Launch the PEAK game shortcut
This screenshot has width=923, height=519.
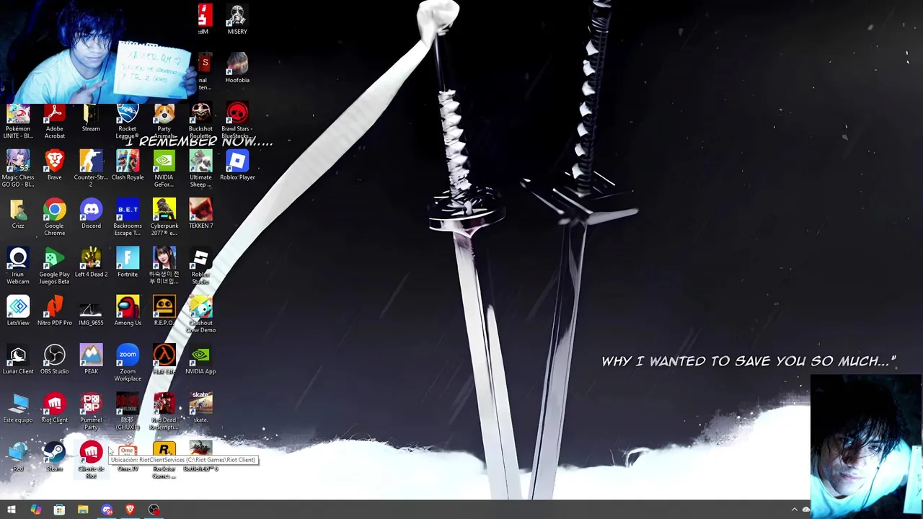91,359
